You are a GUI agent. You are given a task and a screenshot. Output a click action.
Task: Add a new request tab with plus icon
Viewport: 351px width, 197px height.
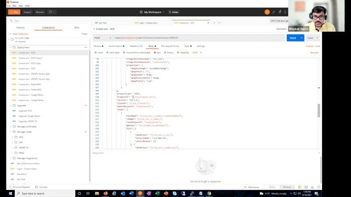tap(214, 23)
